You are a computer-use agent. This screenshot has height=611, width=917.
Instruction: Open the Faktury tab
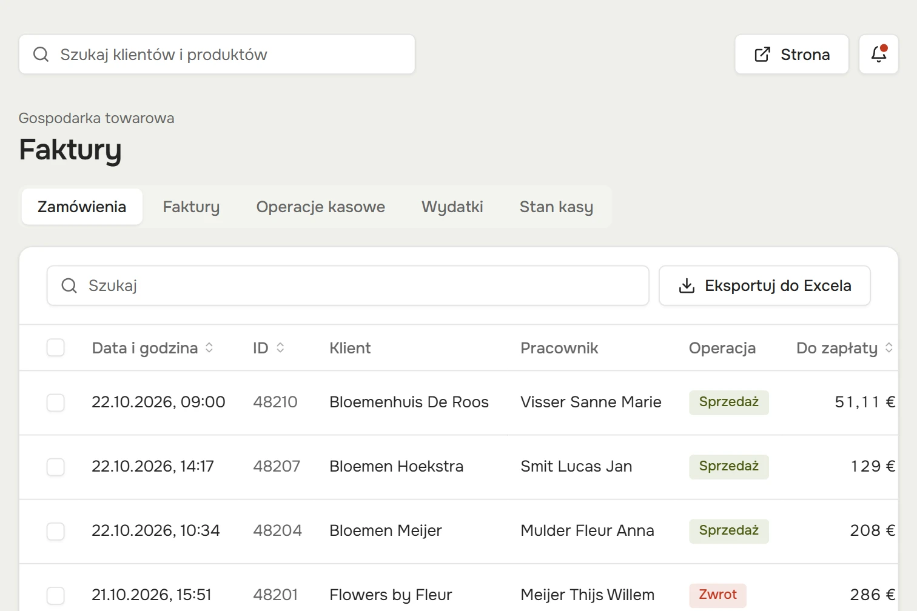click(x=191, y=207)
